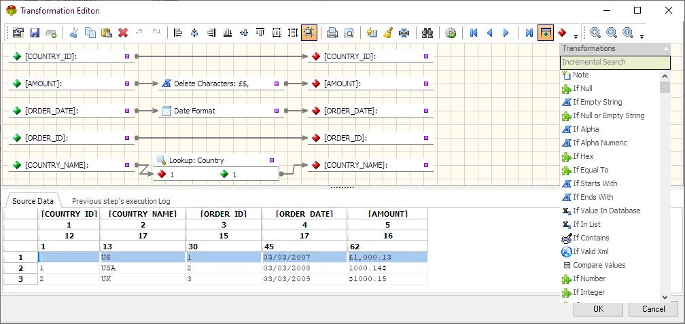Reset diagram zoom to 100%
685x324 pixels.
click(628, 33)
